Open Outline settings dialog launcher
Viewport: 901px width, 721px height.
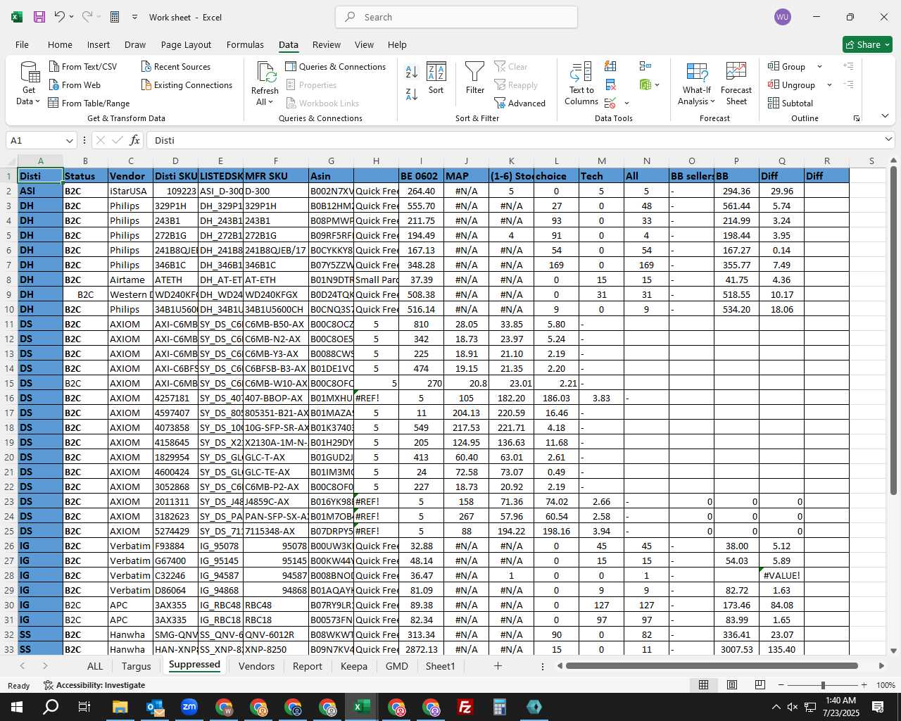coord(857,118)
